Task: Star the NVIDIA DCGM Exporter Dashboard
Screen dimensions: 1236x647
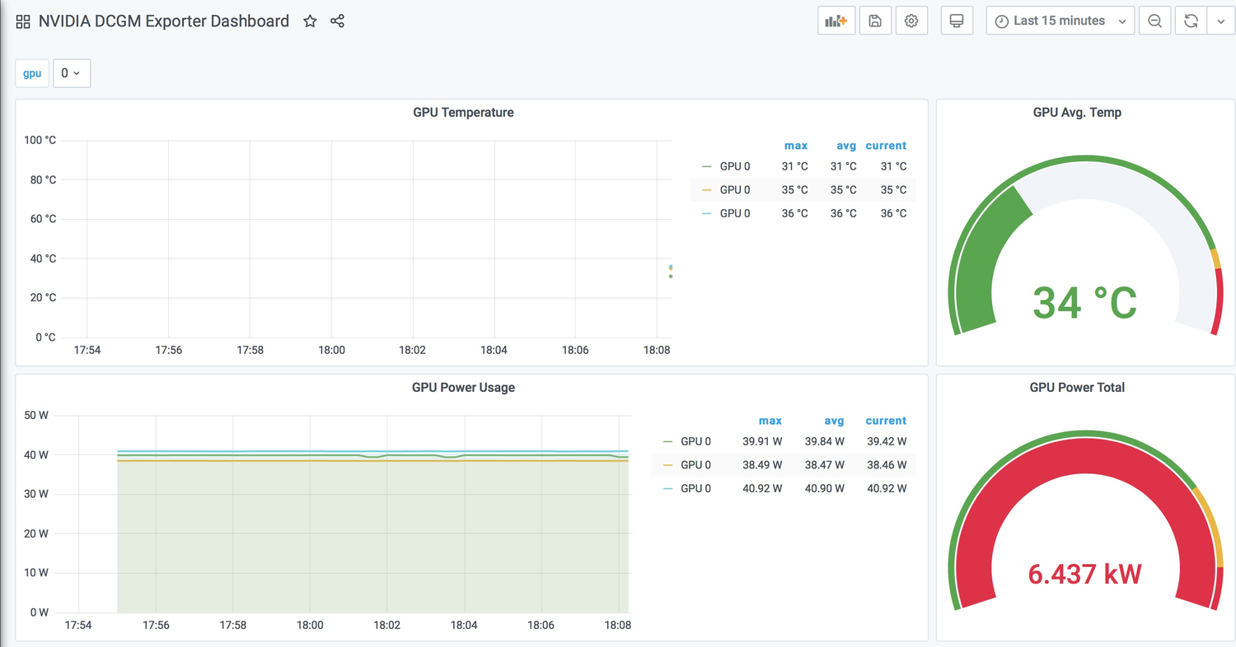Action: [x=310, y=21]
